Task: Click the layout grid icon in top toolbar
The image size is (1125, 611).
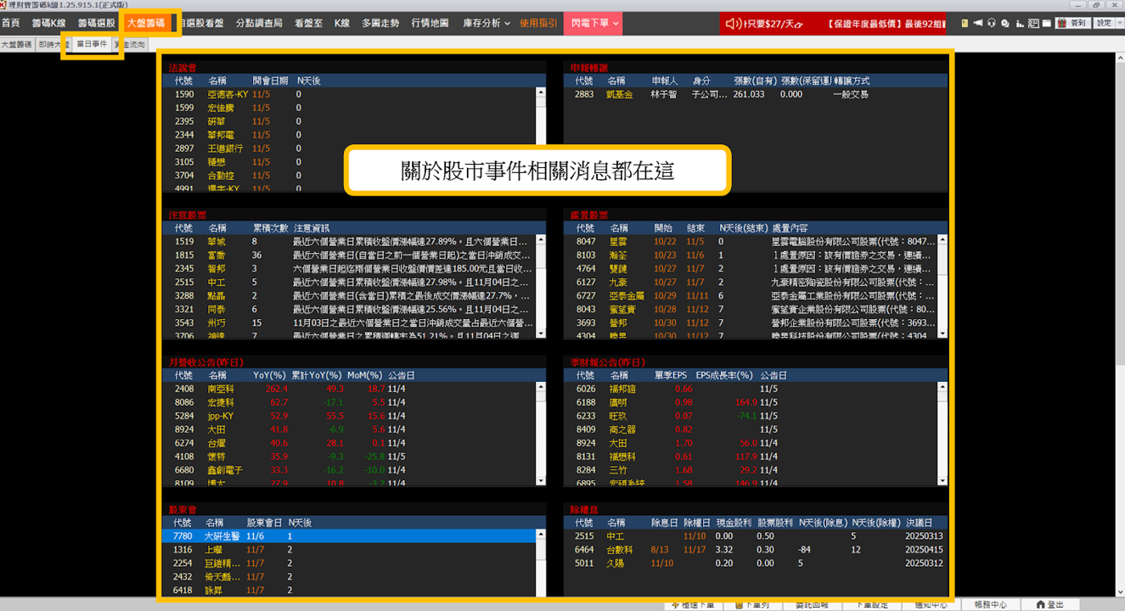Action: tap(1033, 24)
